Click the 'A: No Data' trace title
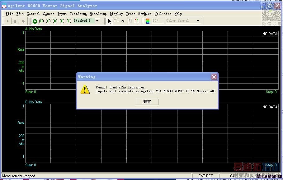 click(x=33, y=29)
